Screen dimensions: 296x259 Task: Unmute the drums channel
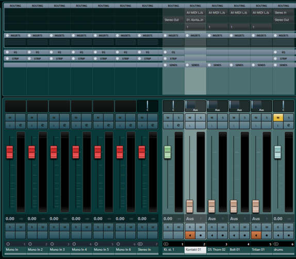[278, 117]
